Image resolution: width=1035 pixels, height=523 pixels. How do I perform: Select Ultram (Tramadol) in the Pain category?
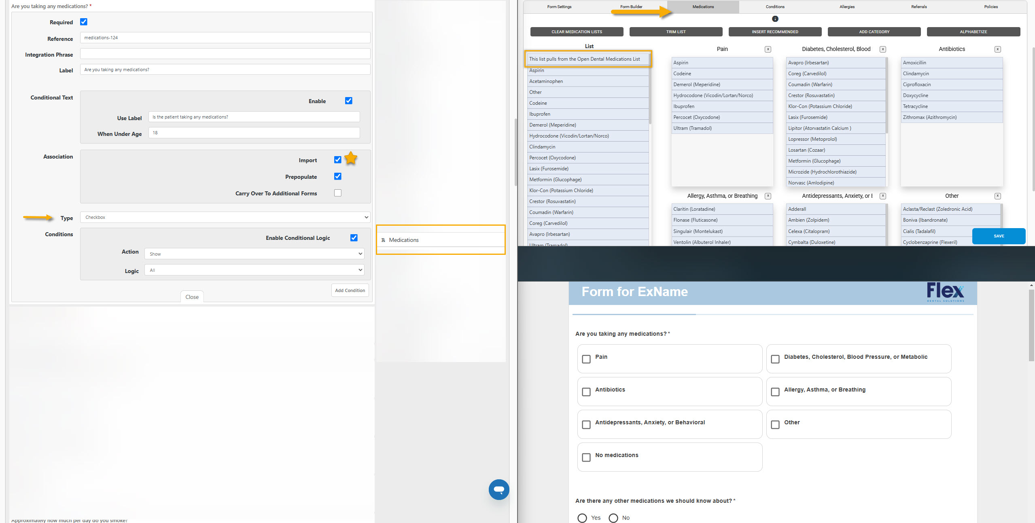722,128
